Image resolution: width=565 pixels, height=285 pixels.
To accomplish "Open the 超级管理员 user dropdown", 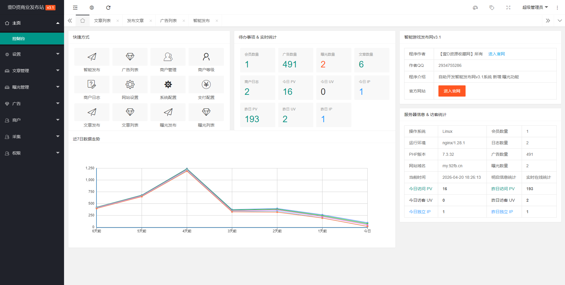I will [535, 7].
